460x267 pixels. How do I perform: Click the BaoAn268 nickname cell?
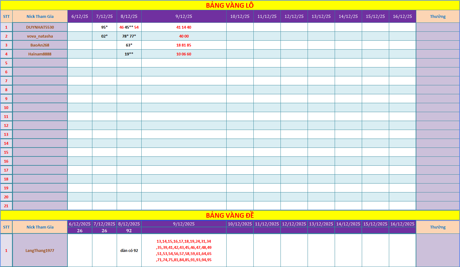40,45
